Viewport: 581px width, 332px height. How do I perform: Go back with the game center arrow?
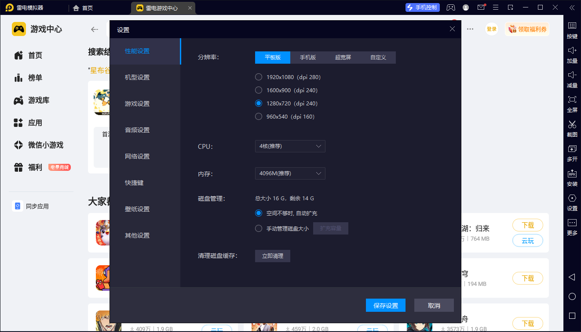[94, 29]
